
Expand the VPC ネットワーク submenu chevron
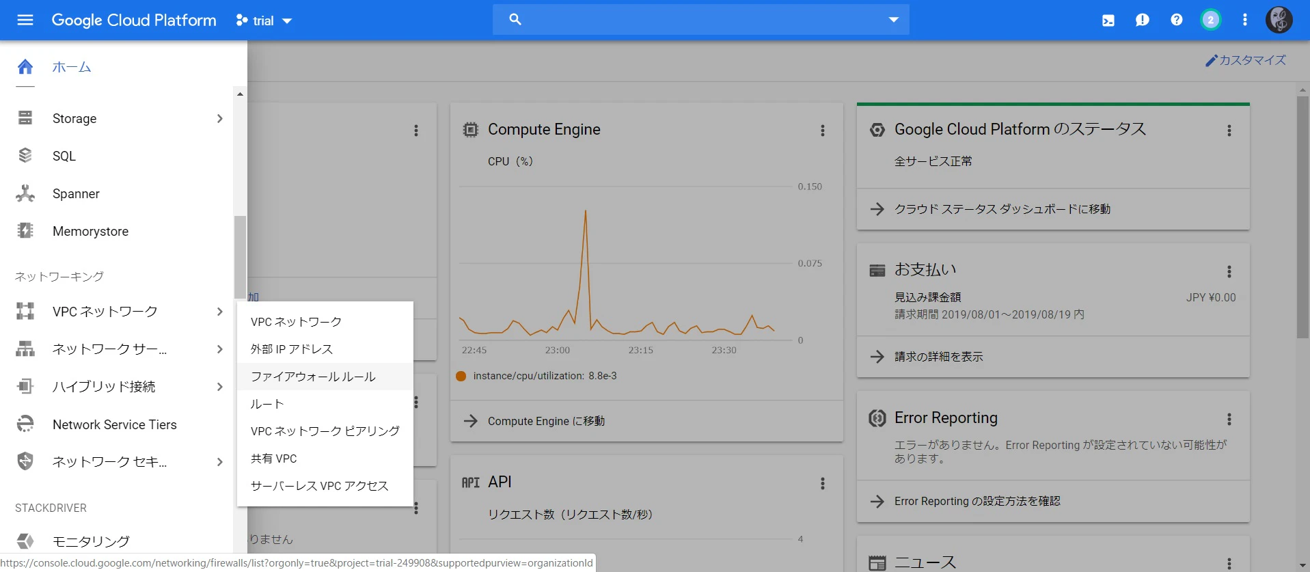pyautogui.click(x=219, y=312)
